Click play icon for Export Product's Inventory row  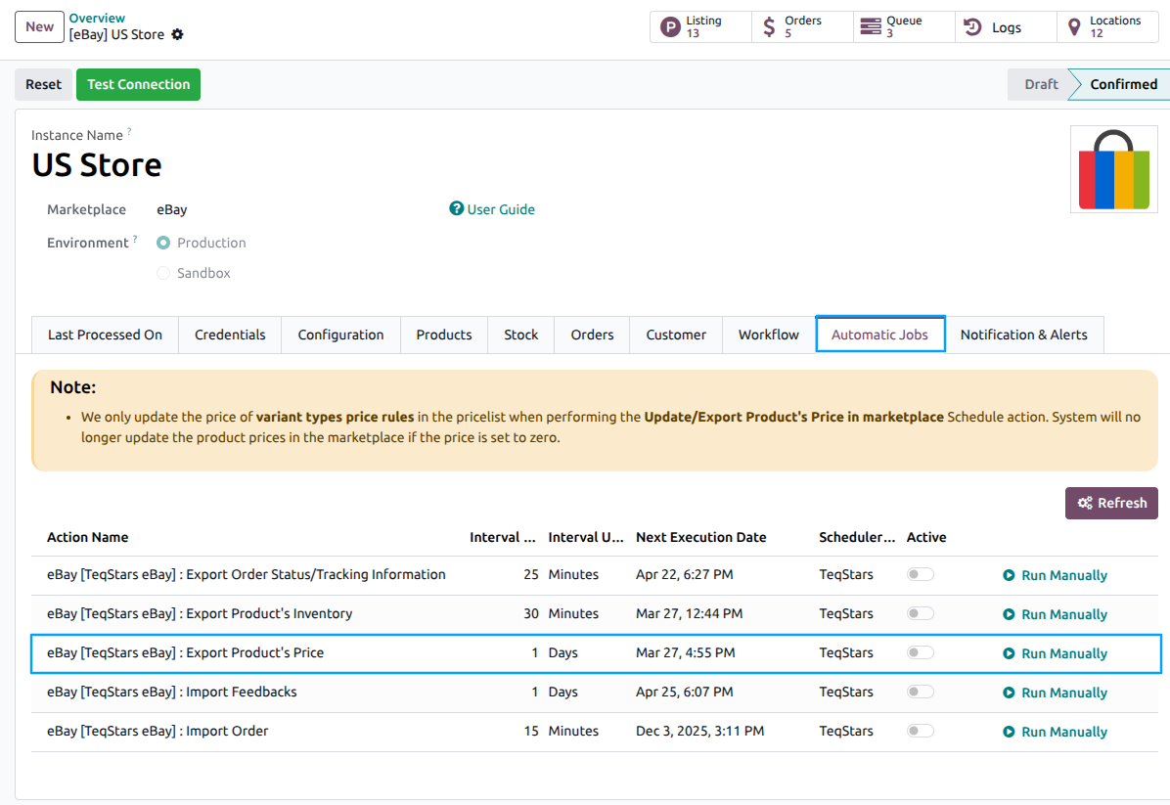(1008, 614)
